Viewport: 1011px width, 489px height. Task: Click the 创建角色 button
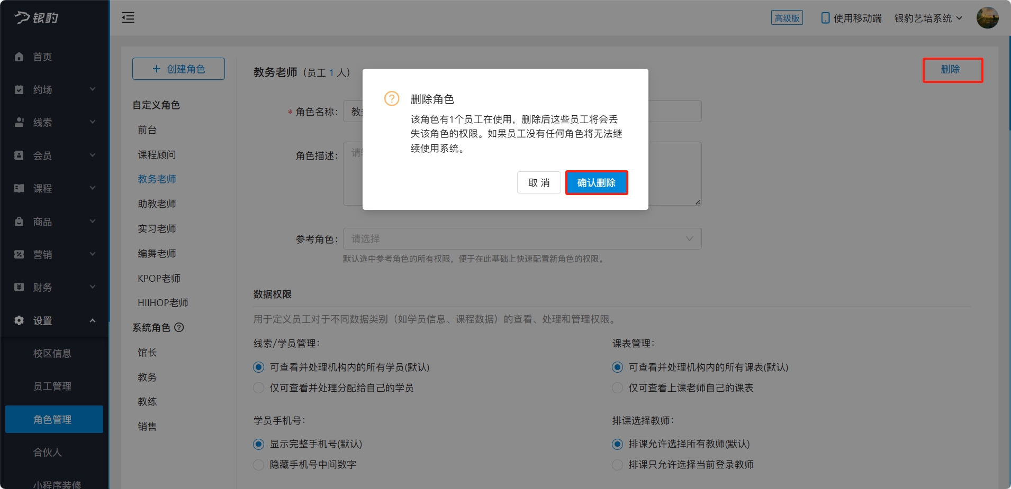tap(178, 69)
